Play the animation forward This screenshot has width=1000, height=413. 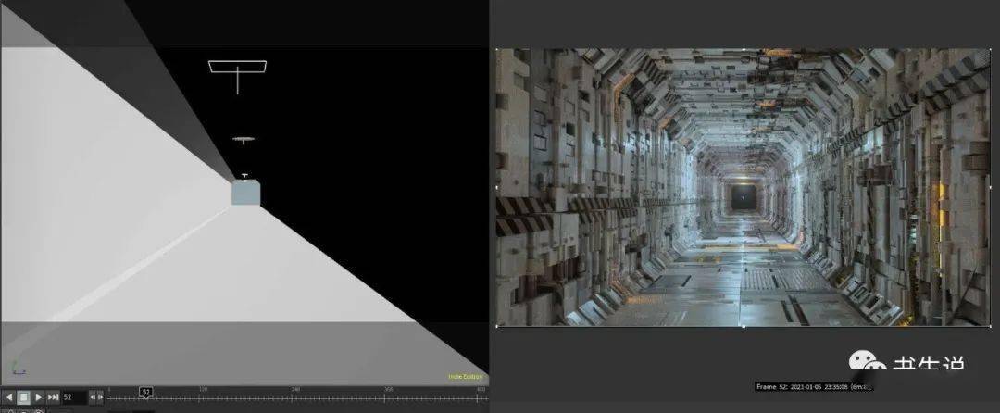38,397
